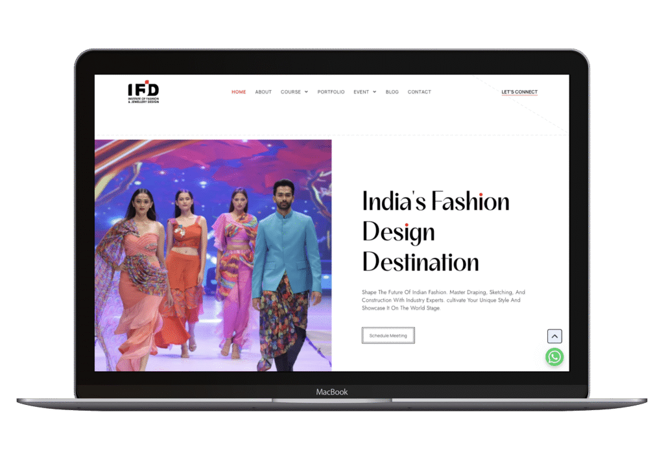Click the Let's Connect link
Viewport: 664px width, 458px height.
519,92
